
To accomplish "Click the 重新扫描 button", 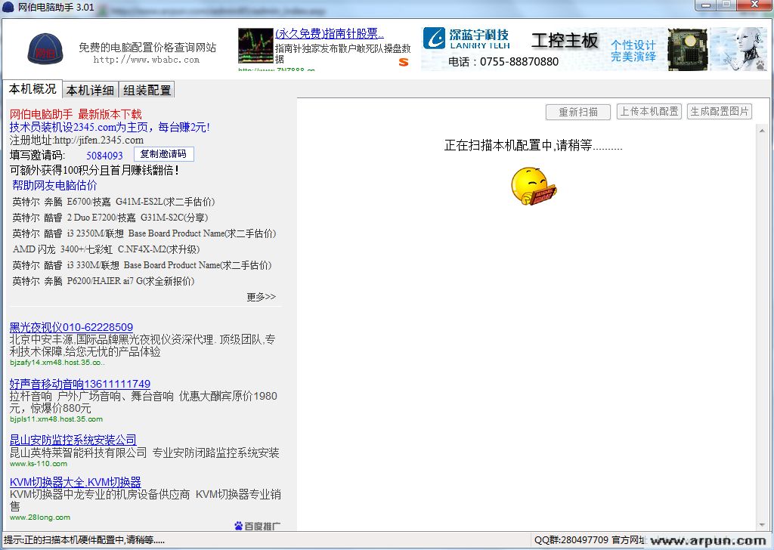I will [x=578, y=112].
